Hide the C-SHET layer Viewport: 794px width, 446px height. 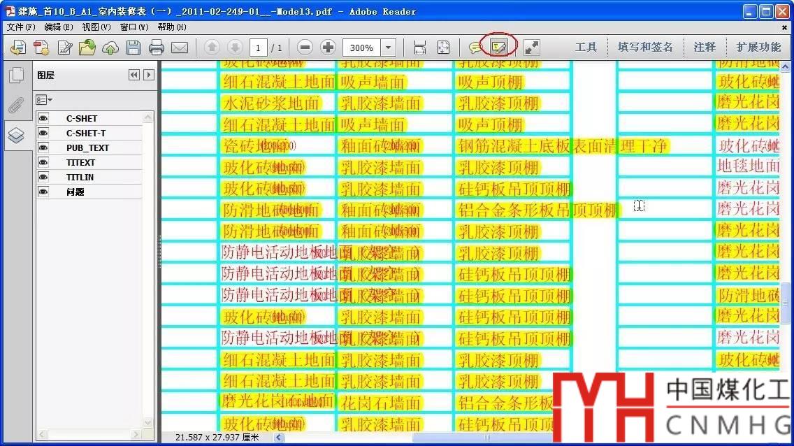pyautogui.click(x=43, y=119)
